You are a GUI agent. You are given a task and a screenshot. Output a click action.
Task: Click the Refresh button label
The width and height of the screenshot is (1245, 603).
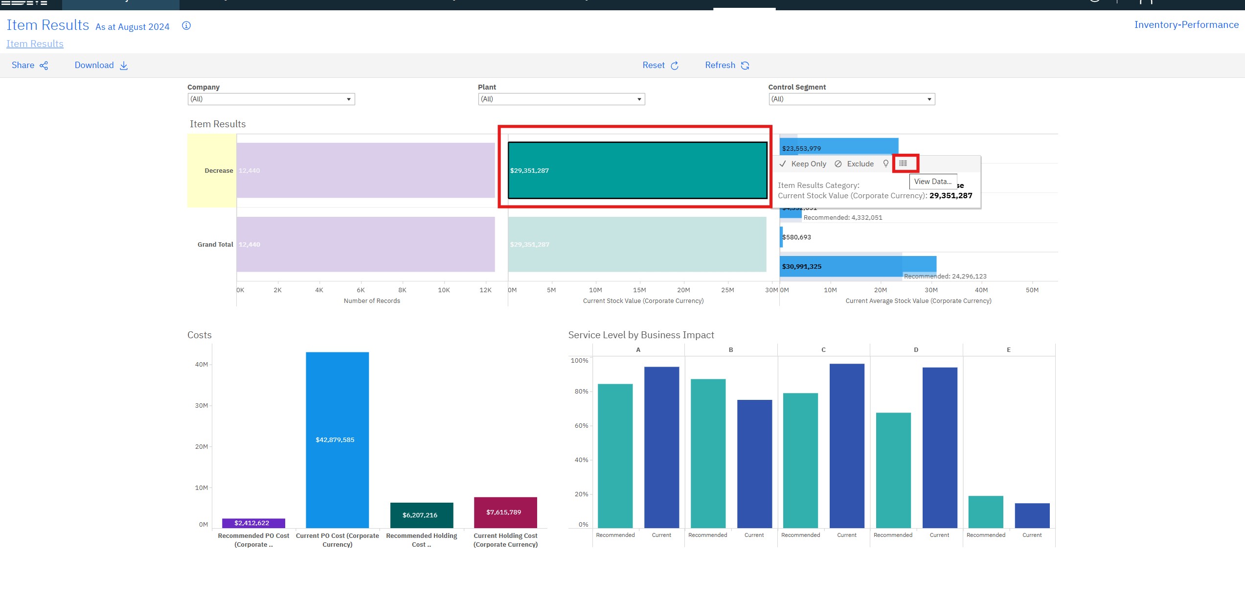click(x=720, y=65)
